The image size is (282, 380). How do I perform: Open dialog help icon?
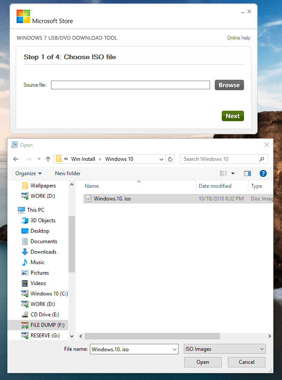click(263, 173)
